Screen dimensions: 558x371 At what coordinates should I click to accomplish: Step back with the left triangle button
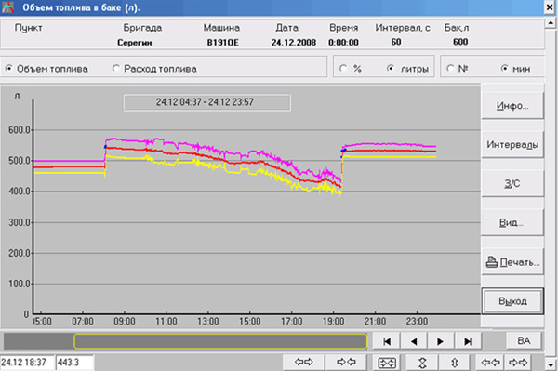point(414,341)
